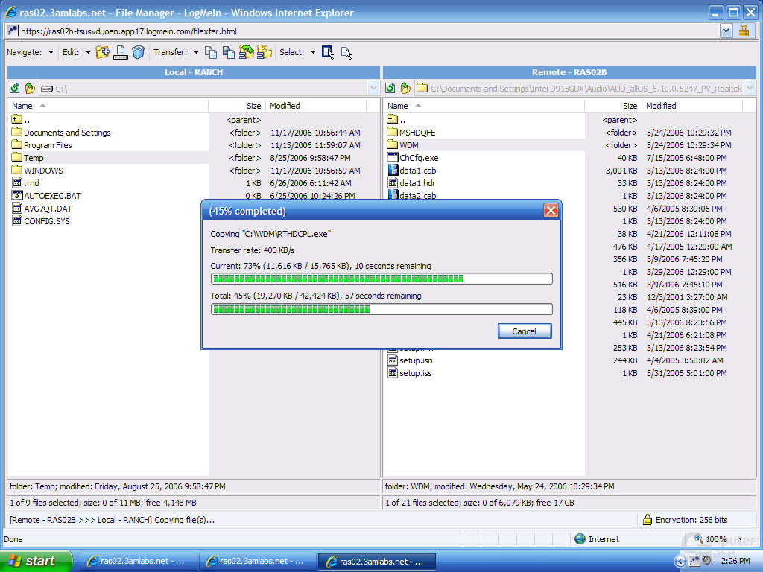Click the ChCfg.exe file icon
The width and height of the screenshot is (763, 572).
pos(393,158)
